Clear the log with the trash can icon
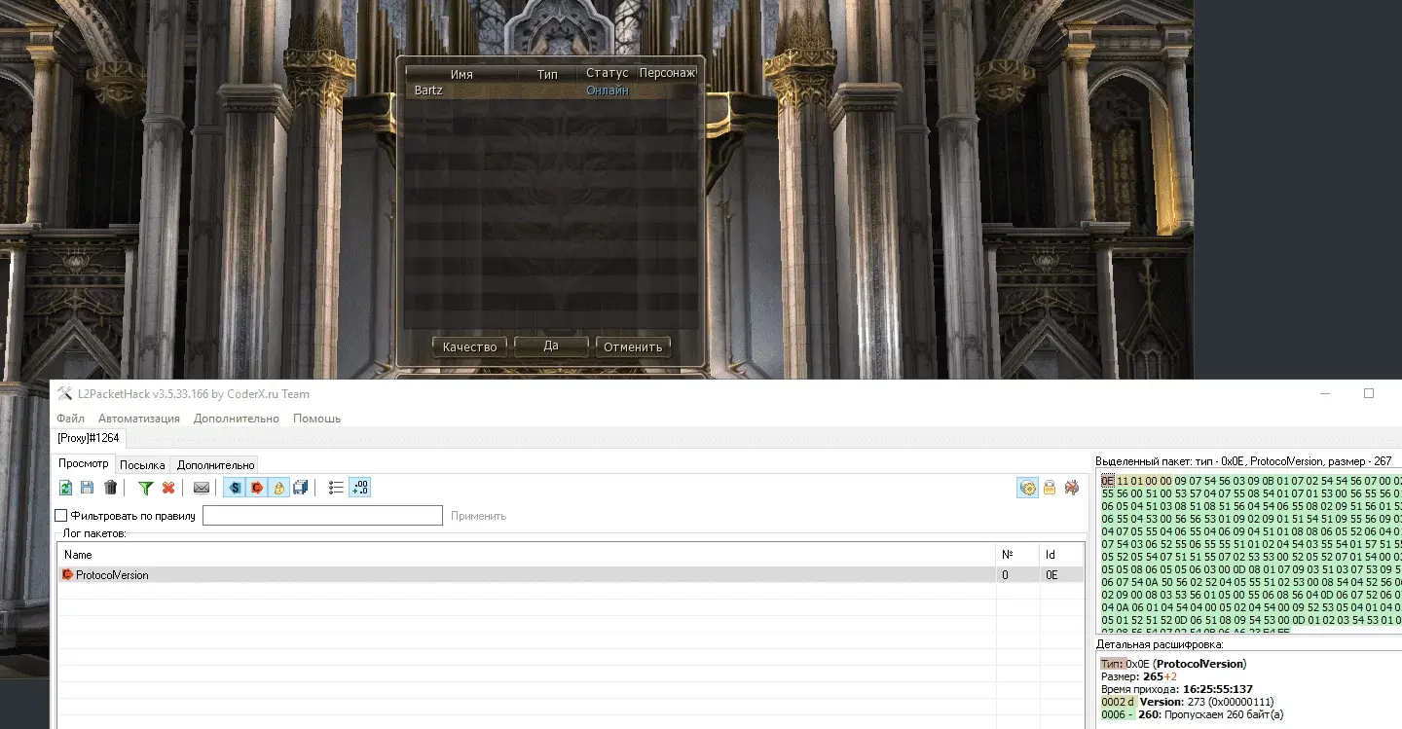Image resolution: width=1402 pixels, height=729 pixels. click(x=111, y=488)
